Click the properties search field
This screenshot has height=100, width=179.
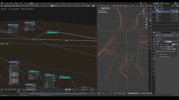(165, 32)
